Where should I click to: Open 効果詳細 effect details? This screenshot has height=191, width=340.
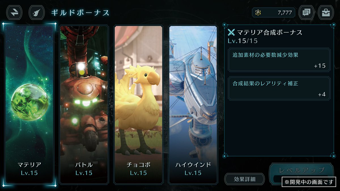245,179
